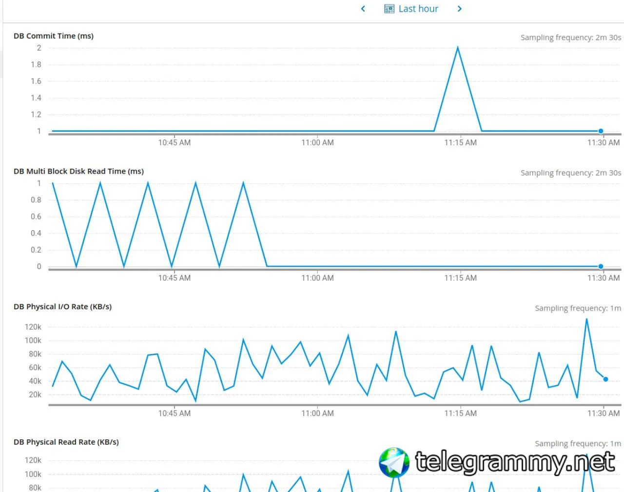Open the calendar time range picker icon
The height and width of the screenshot is (492, 624).
(389, 9)
